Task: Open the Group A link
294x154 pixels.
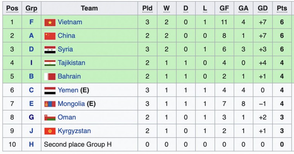Action: [31, 36]
